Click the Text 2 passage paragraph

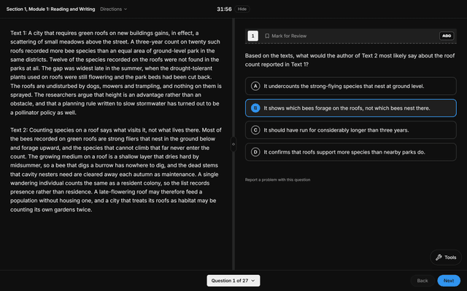[116, 170]
